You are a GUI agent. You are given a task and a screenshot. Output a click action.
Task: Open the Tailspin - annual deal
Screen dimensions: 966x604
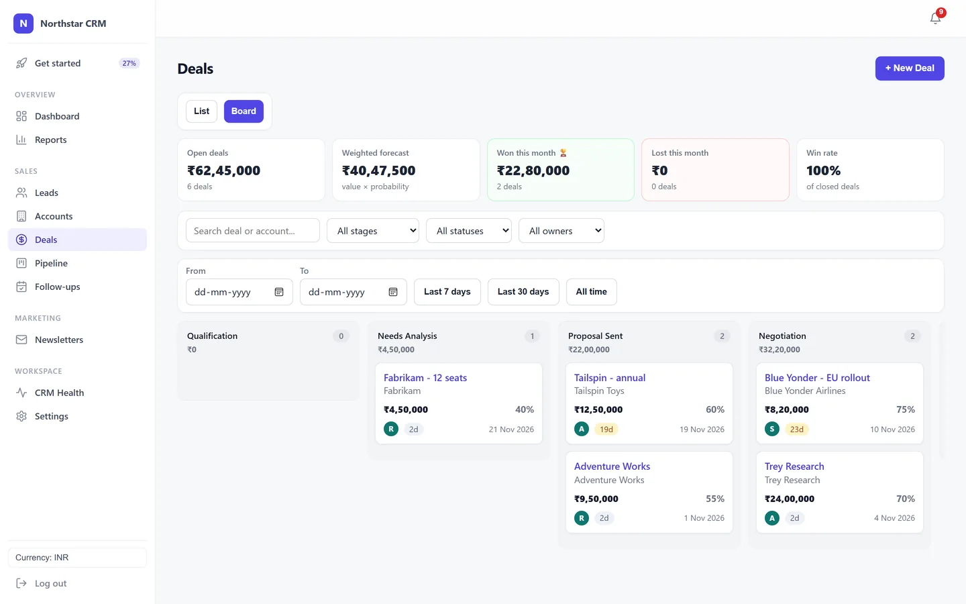(x=610, y=378)
